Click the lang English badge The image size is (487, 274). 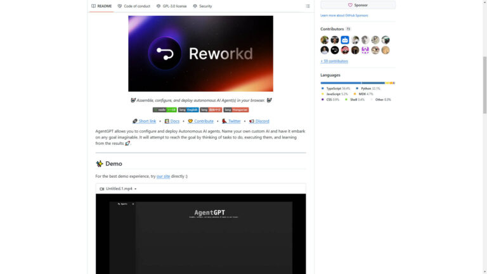(188, 109)
